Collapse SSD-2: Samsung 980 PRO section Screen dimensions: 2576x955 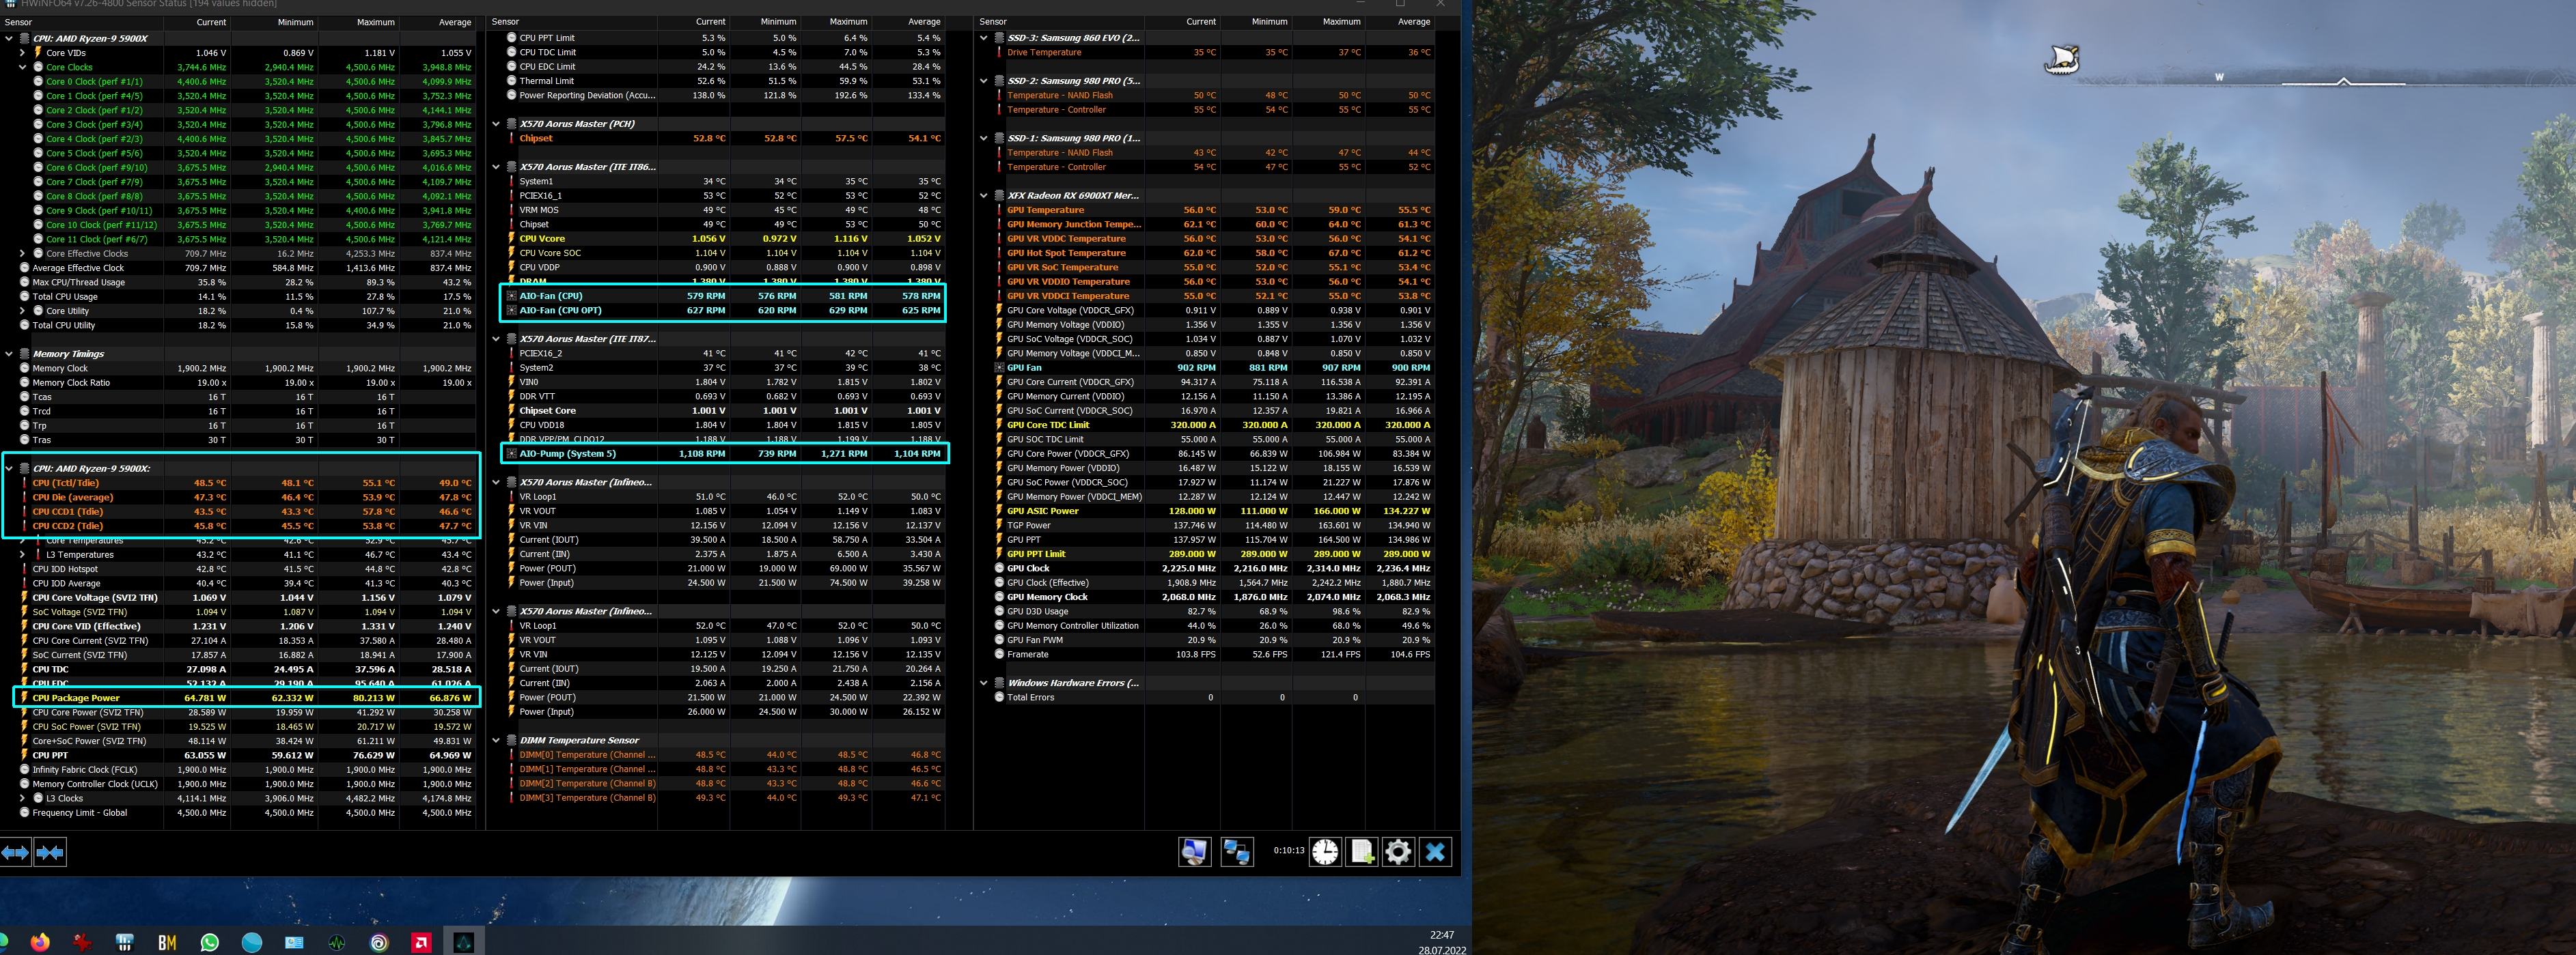click(x=984, y=81)
